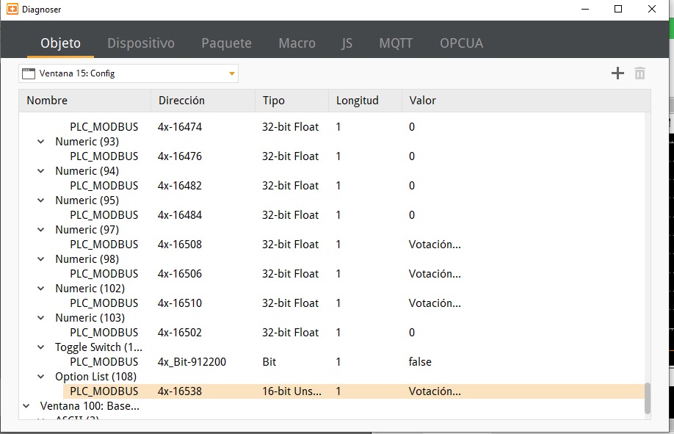Switch to the Dispositivo tab

(x=141, y=43)
